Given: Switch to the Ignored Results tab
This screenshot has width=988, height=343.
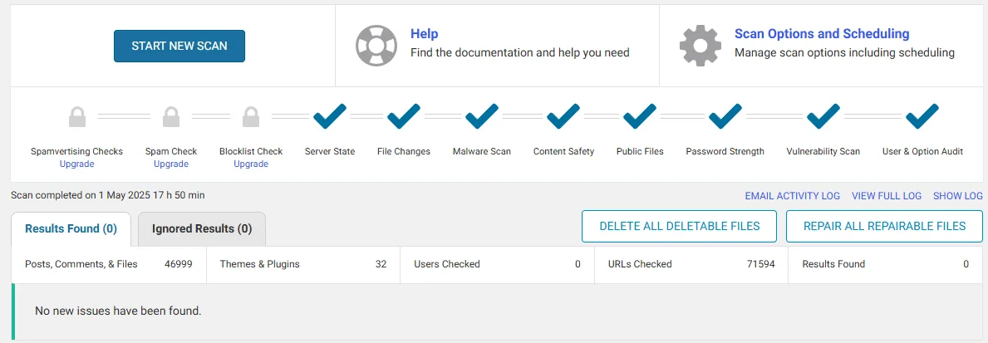Looking at the screenshot, I should [x=202, y=228].
